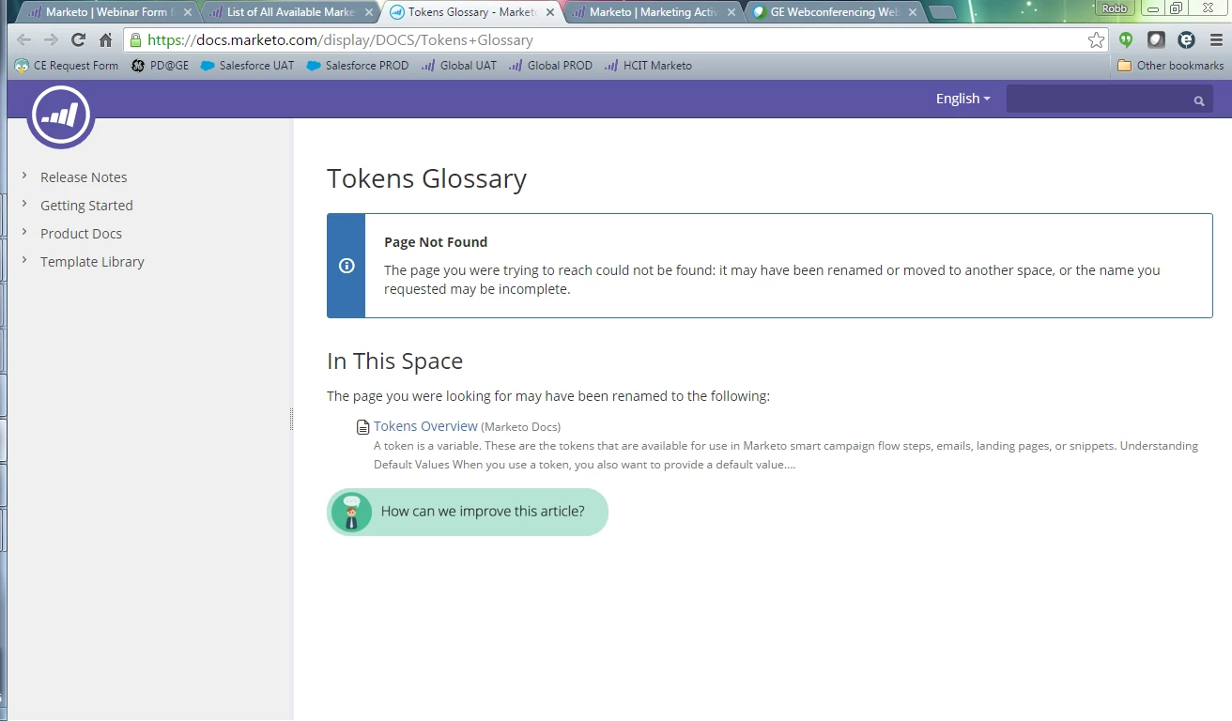Viewport: 1232px width, 721px height.
Task: Open Getting Started in sidebar
Action: click(86, 205)
